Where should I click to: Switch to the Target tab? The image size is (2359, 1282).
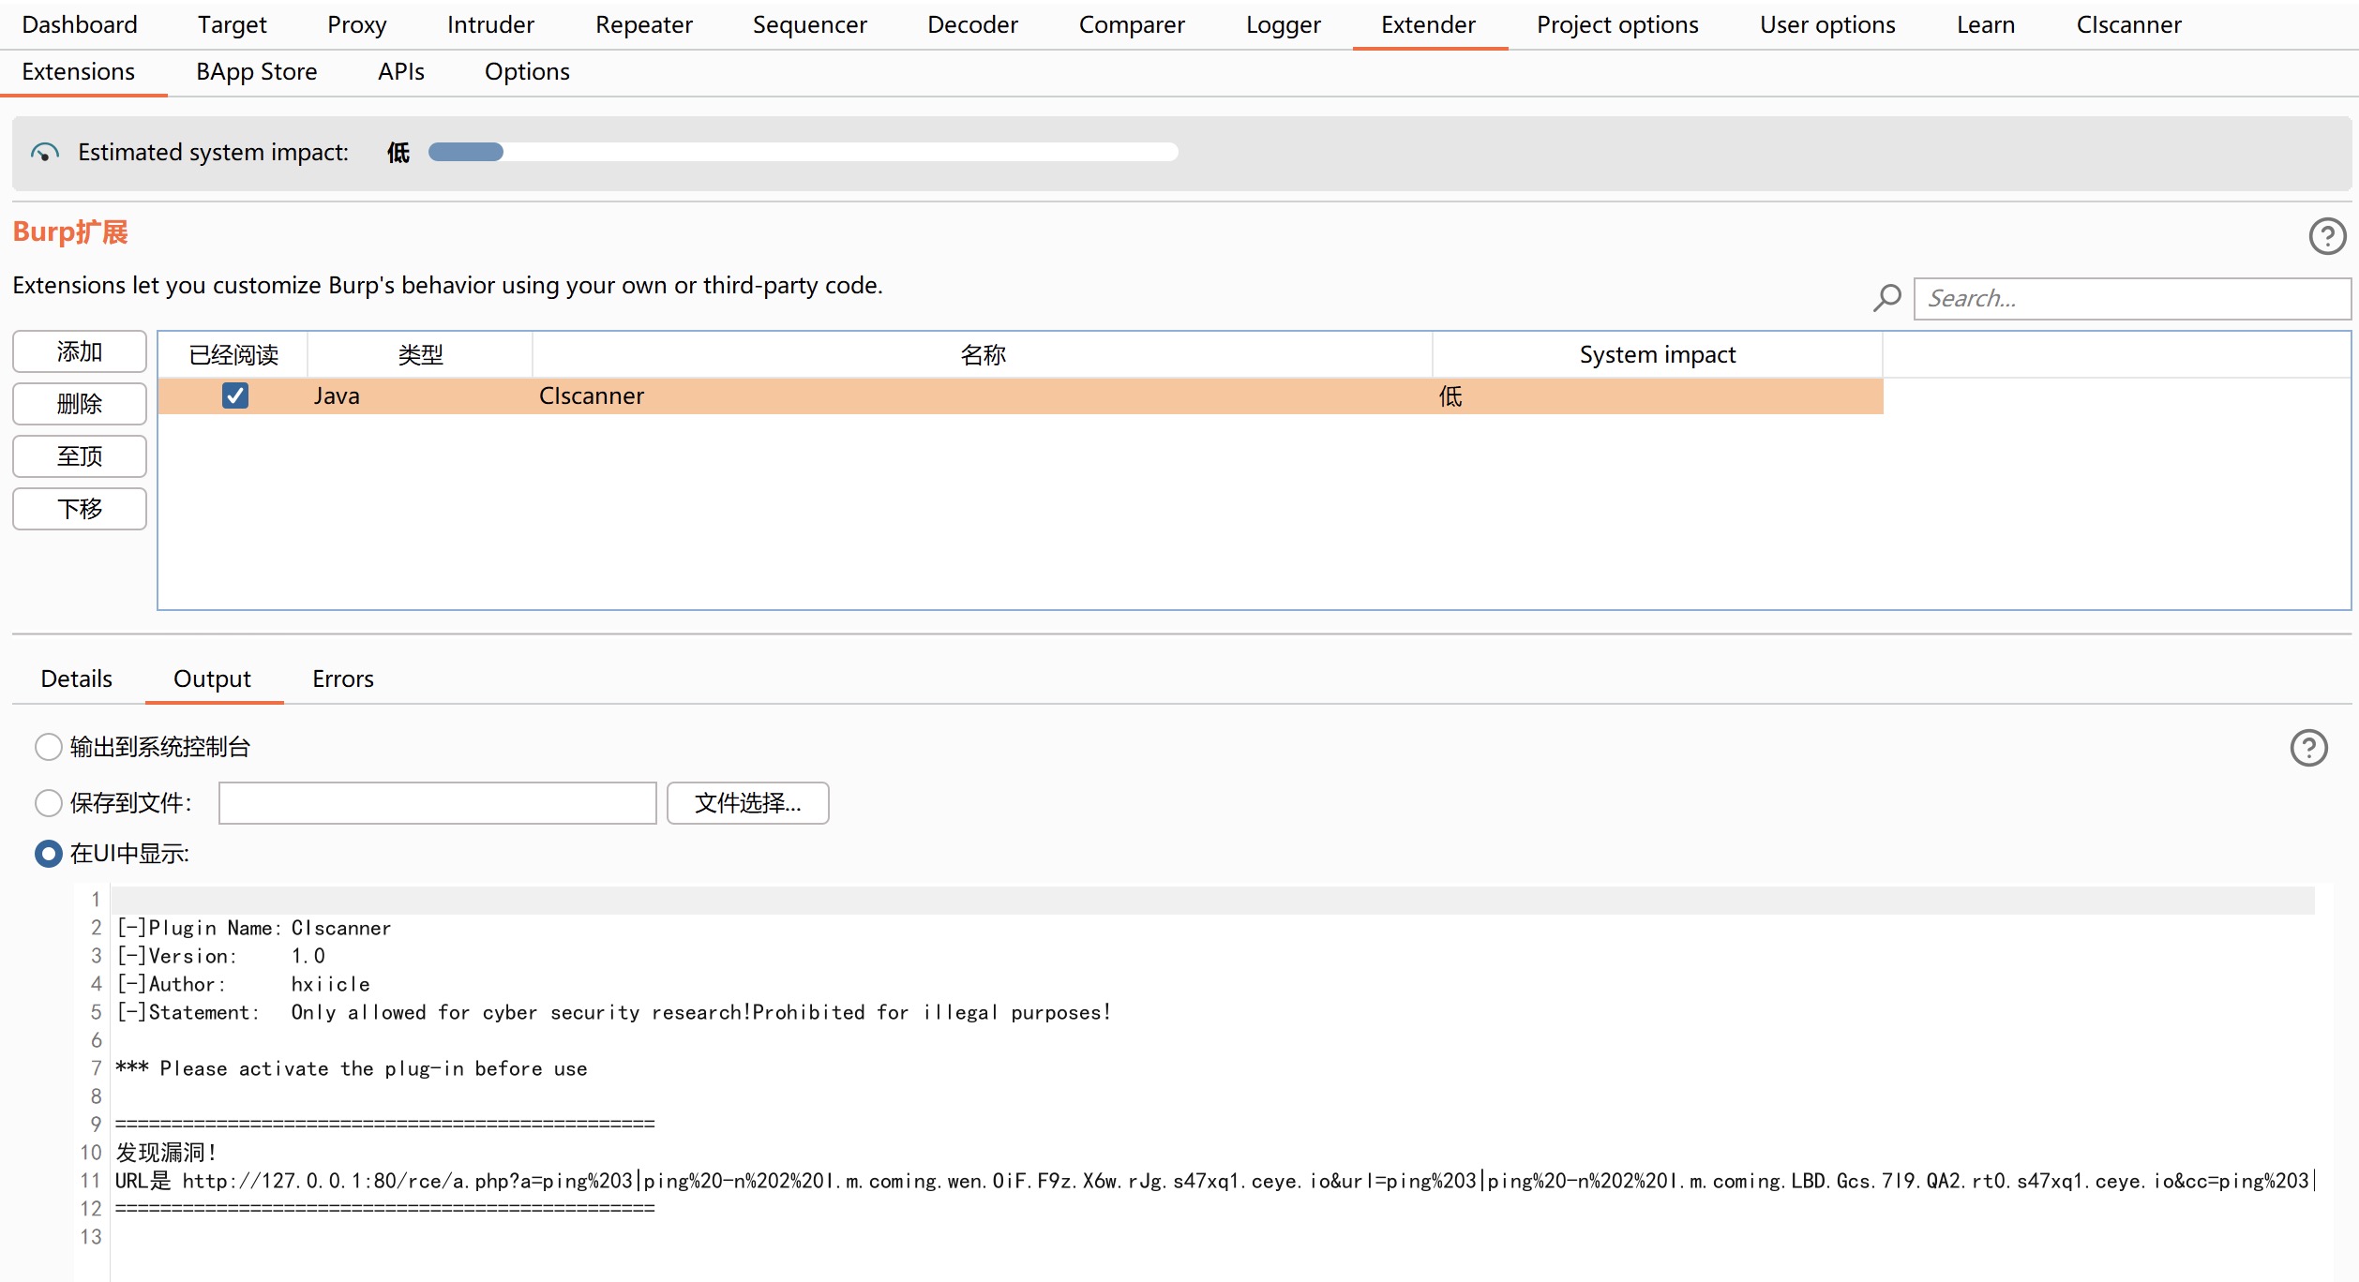pos(232,24)
